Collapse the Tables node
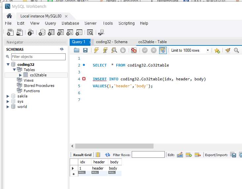This screenshot has height=189, width=242. coord(14,70)
